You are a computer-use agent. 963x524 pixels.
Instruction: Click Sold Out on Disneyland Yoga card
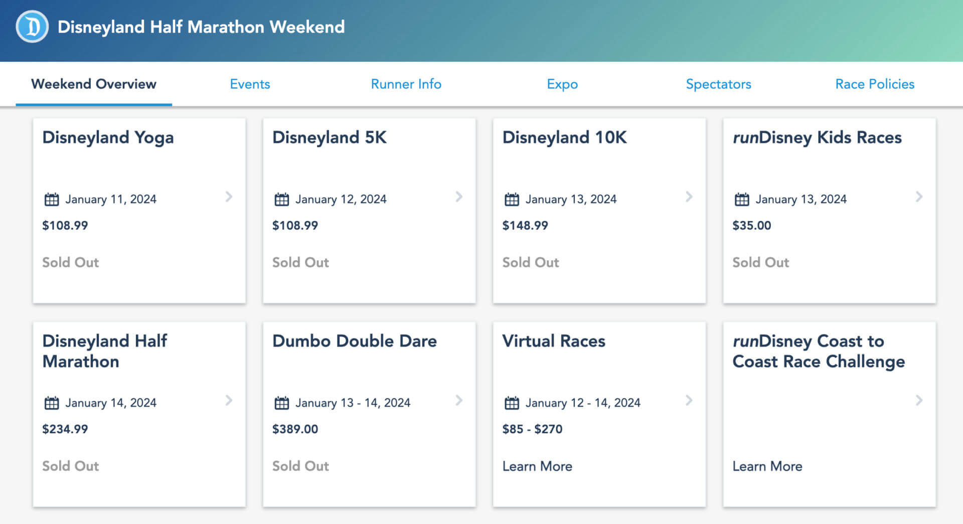[70, 262]
